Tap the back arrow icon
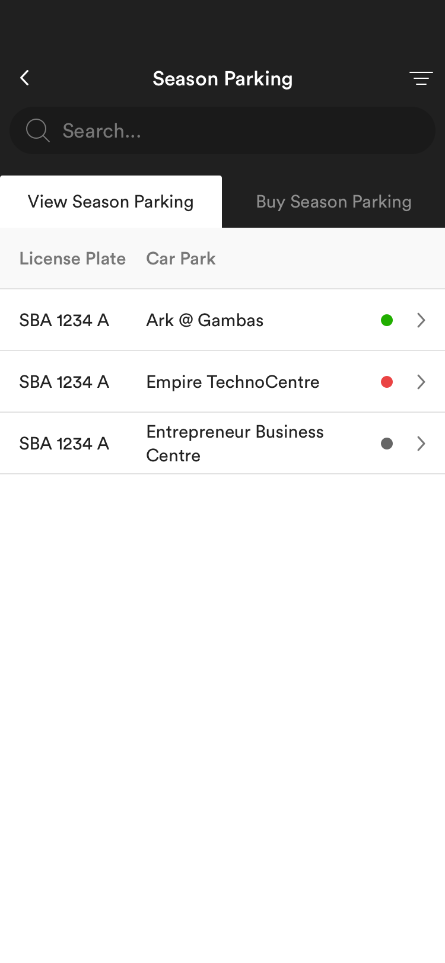 point(24,78)
